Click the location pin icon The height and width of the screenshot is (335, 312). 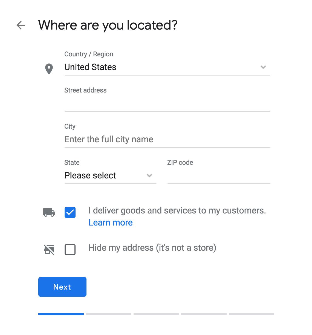[x=49, y=69]
